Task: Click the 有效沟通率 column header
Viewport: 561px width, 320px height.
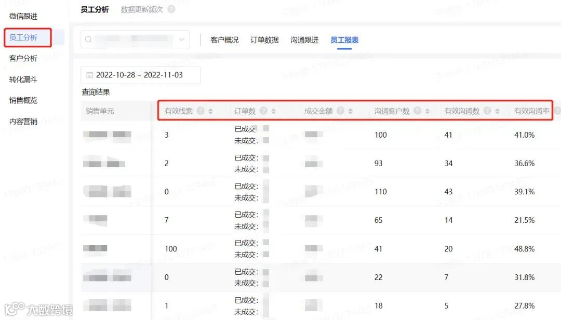Action: tap(532, 111)
